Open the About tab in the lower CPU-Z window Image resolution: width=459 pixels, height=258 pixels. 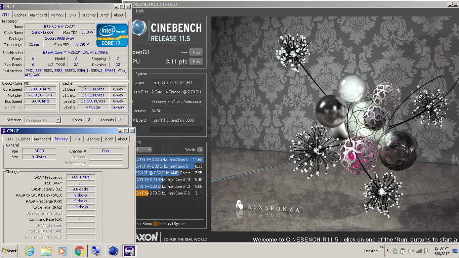coord(123,139)
